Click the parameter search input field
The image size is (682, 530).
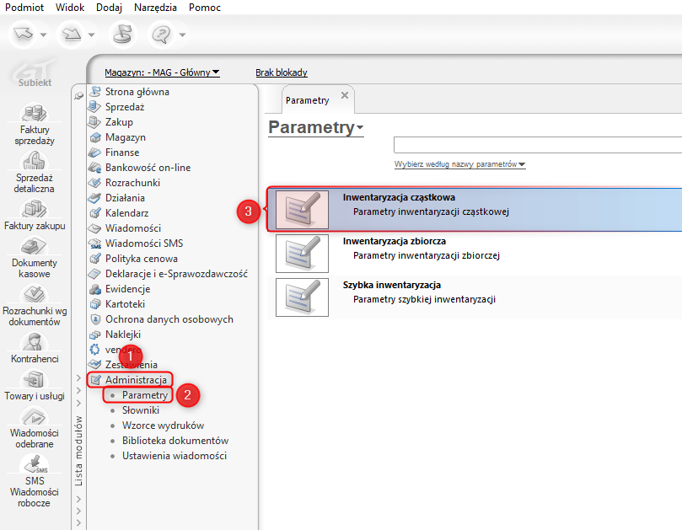coord(538,145)
